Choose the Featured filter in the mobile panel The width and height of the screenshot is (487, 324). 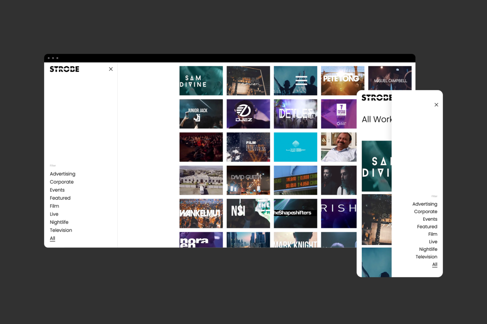(x=427, y=226)
